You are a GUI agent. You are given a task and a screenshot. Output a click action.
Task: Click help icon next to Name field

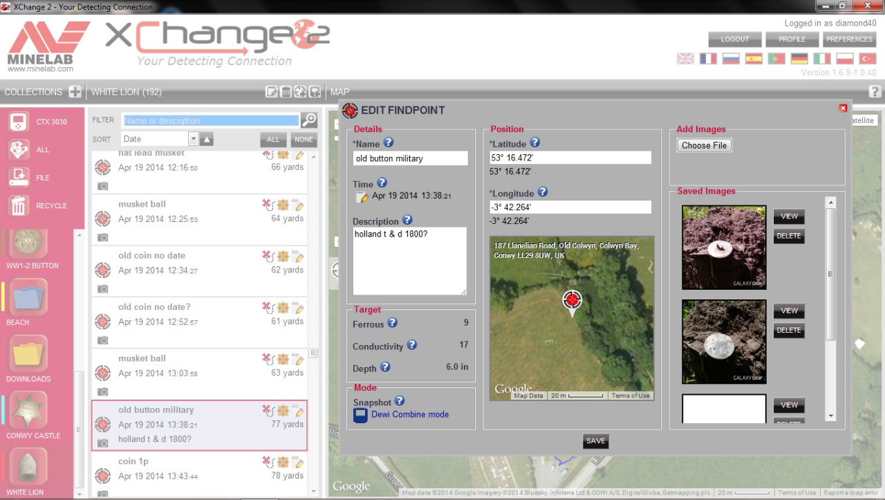(x=389, y=142)
